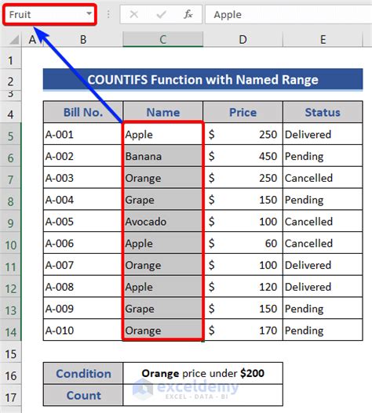Viewport: 372px width, 413px height.
Task: Select the Banana cell
Action: 162,156
